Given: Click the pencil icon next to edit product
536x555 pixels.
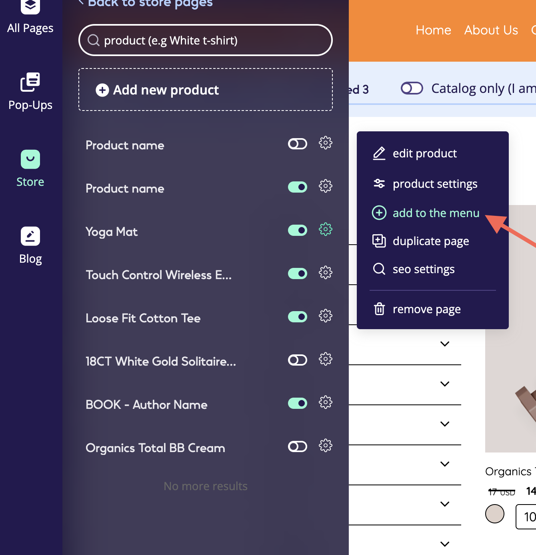Looking at the screenshot, I should point(379,153).
